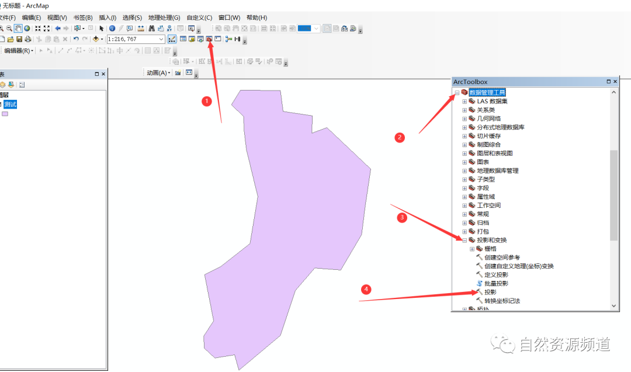The width and height of the screenshot is (631, 372).
Task: Save the map document
Action: tap(19, 39)
